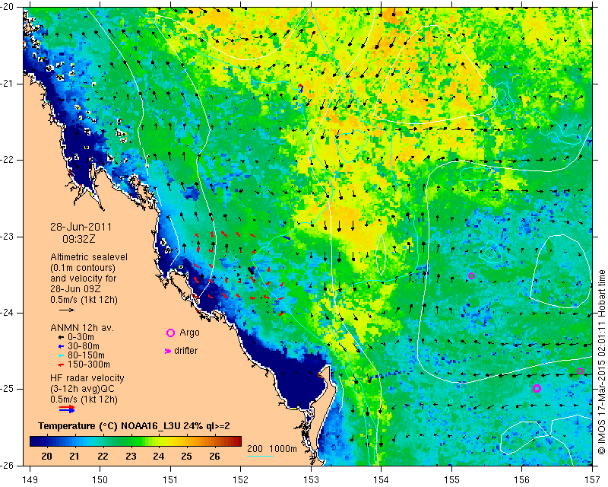Click the "Argo" legend label
608x487 pixels.
pos(189,333)
